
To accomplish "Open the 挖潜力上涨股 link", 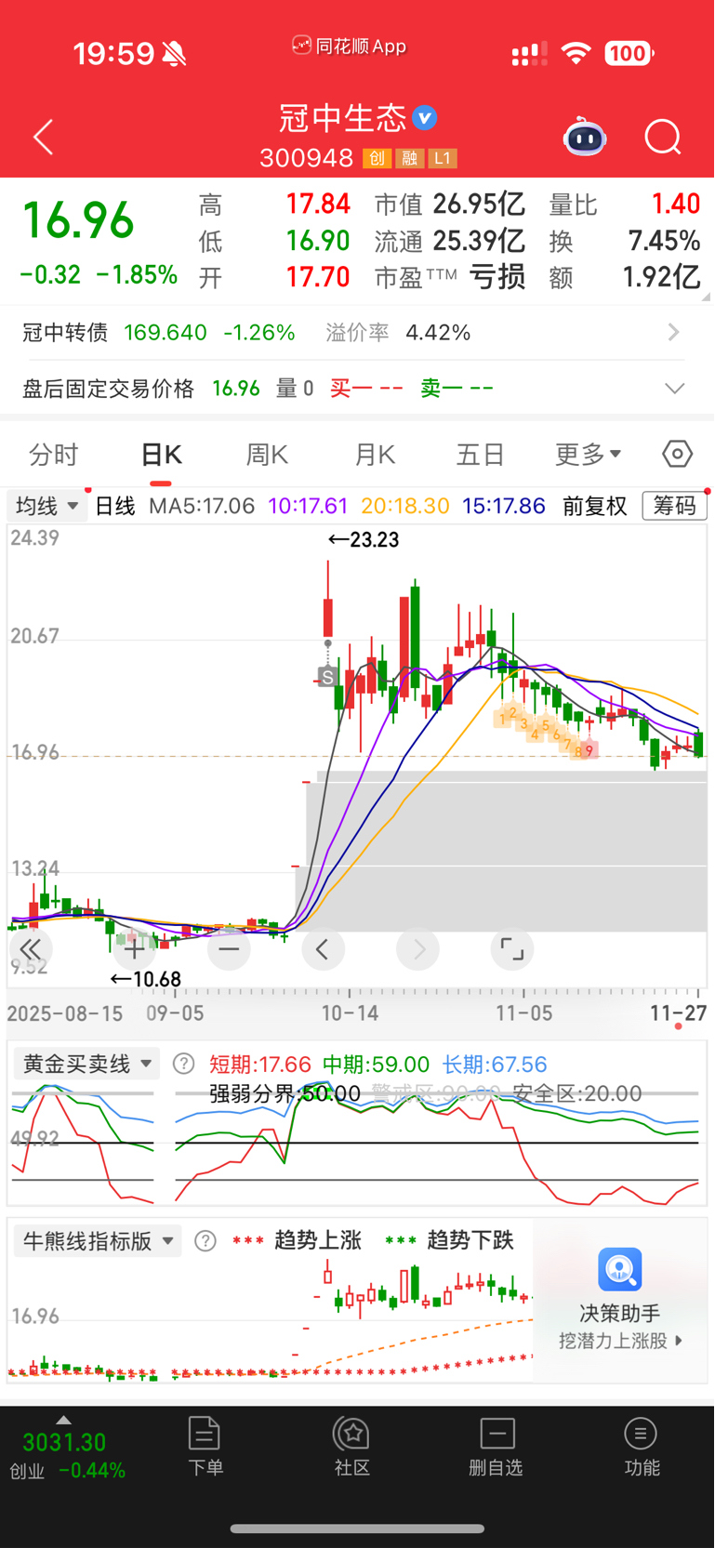I will 620,1341.
